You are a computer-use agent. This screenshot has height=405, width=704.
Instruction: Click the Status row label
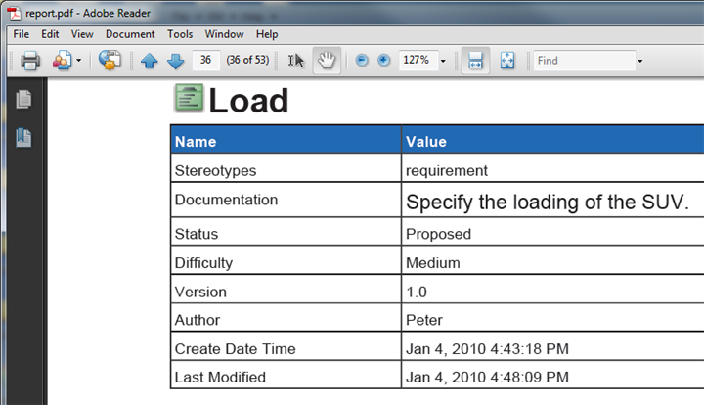coord(197,234)
